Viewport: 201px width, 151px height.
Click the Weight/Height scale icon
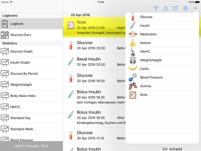(x=133, y=60)
